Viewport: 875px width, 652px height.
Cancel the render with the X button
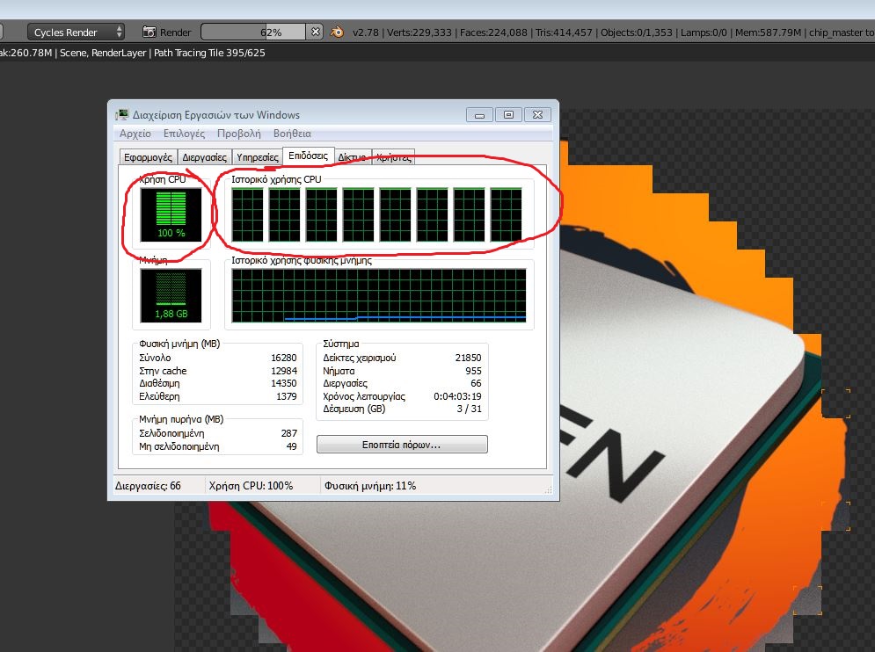[316, 32]
